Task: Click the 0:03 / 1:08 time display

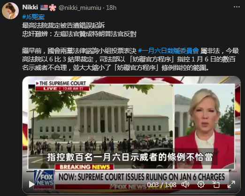Action: tap(161, 185)
